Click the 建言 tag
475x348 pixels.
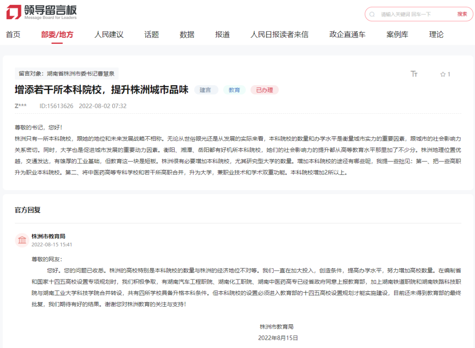click(206, 90)
